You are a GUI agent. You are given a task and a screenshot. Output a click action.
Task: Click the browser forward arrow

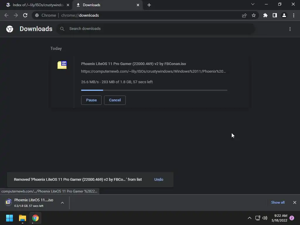point(16,15)
